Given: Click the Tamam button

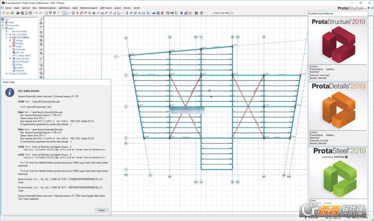Looking at the screenshot, I should (101, 210).
